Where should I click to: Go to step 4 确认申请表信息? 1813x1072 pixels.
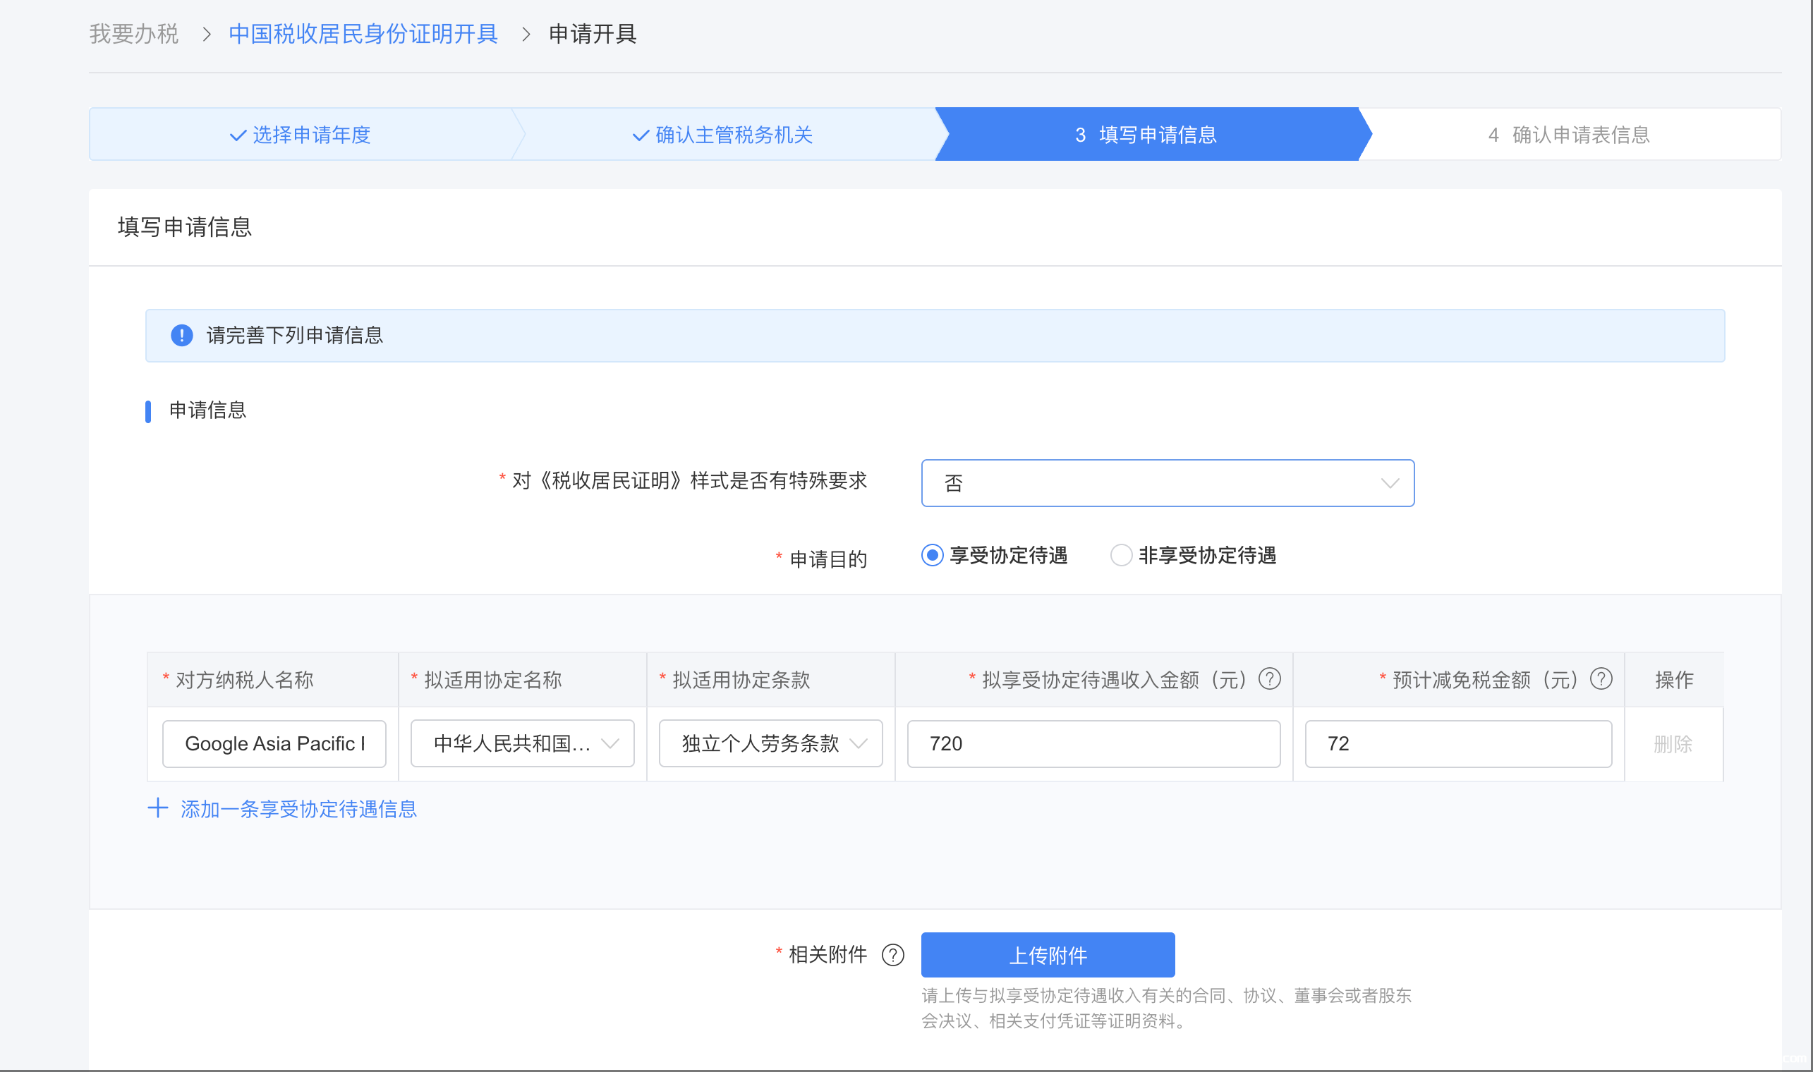pyautogui.click(x=1569, y=135)
